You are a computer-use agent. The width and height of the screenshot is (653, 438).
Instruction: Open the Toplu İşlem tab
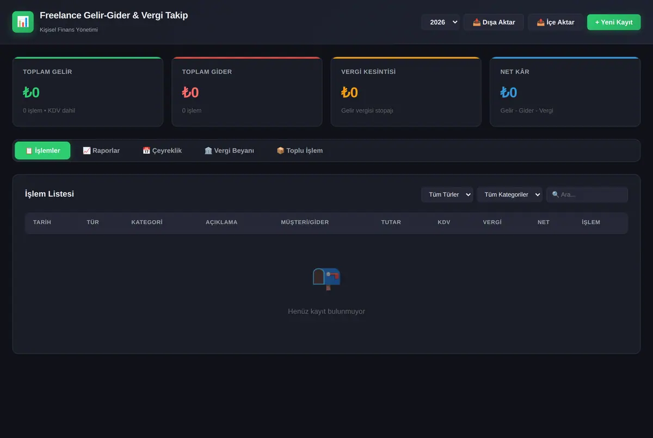coord(300,151)
